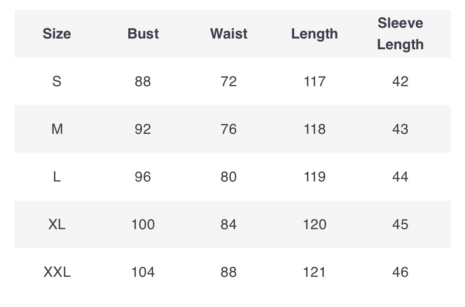
Task: Select the S size row label
Action: [x=57, y=81]
